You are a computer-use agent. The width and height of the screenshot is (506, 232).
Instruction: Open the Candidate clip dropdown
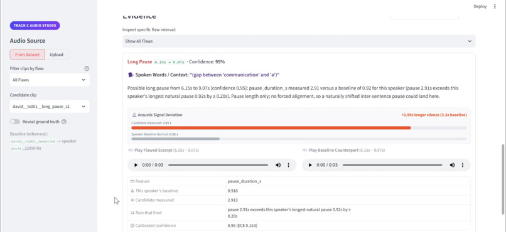pyautogui.click(x=50, y=107)
